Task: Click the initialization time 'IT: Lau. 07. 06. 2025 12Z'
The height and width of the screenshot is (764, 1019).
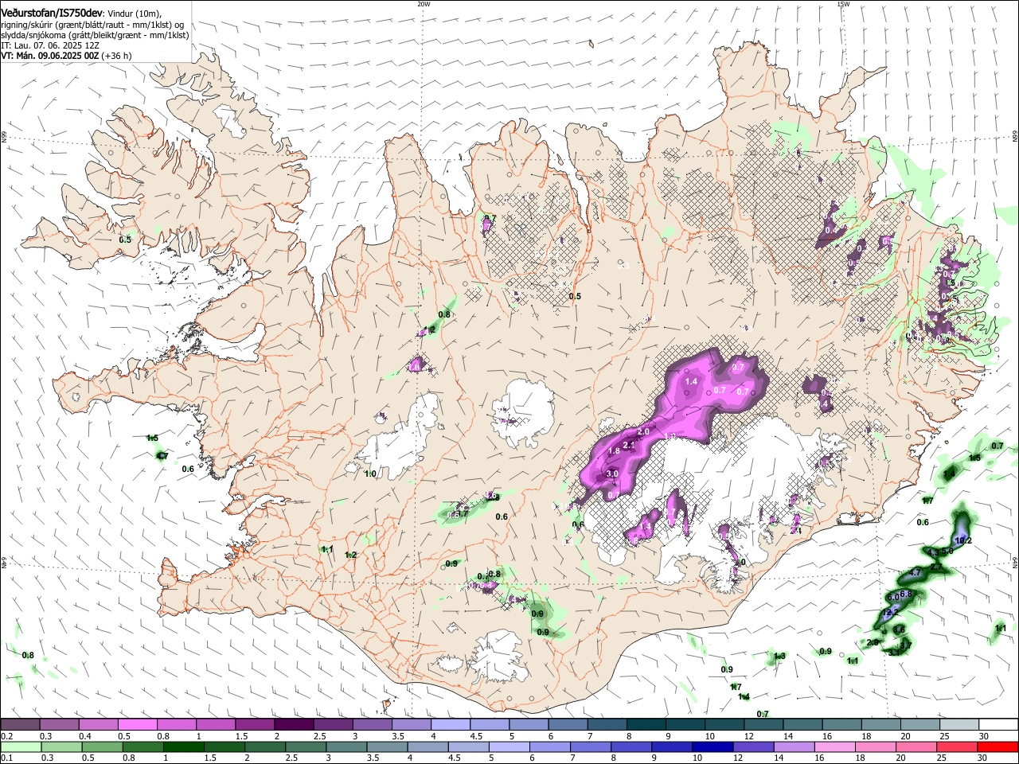Action: click(x=50, y=45)
